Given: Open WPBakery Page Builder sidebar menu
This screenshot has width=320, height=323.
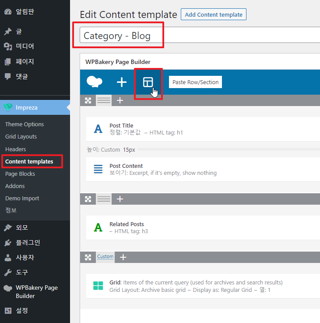Looking at the screenshot, I should click(35, 292).
